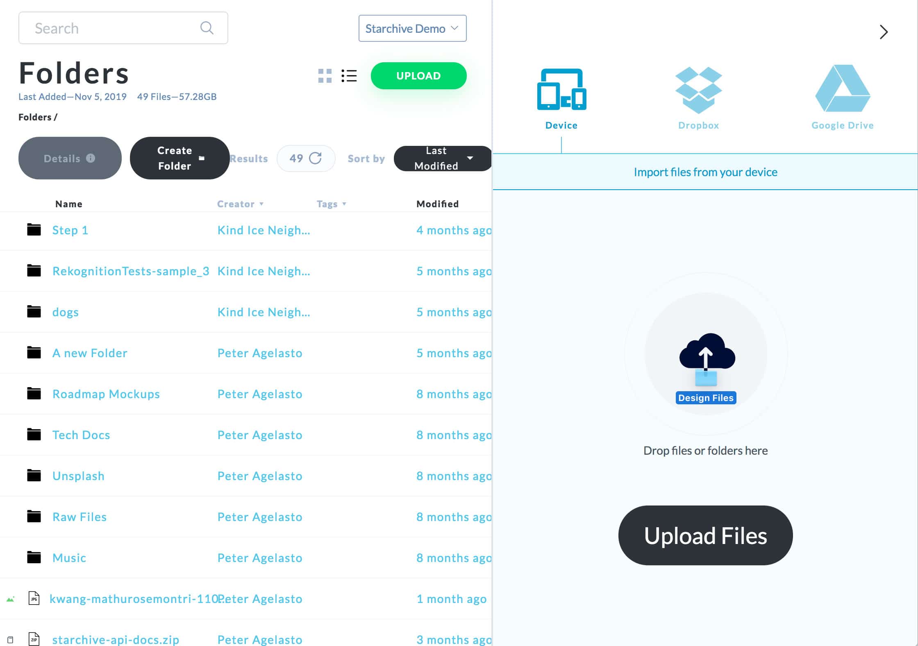Open the Unsplash folder

78,476
